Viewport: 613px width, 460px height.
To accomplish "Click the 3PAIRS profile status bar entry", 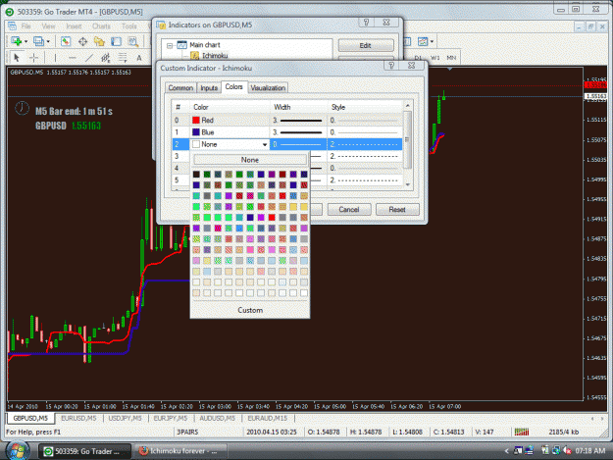I will click(187, 432).
